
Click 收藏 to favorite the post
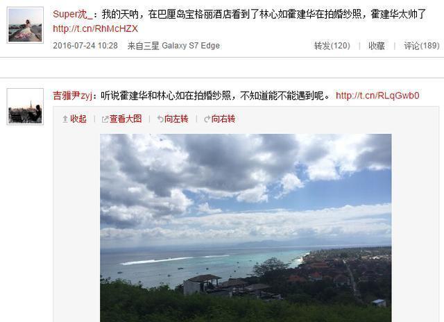click(376, 46)
